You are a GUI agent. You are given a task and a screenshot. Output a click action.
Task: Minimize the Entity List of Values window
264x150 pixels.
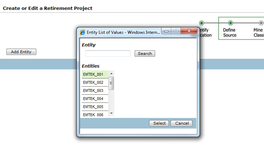[166, 31]
